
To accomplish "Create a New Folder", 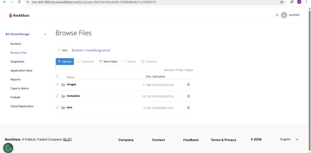I will [x=108, y=61].
